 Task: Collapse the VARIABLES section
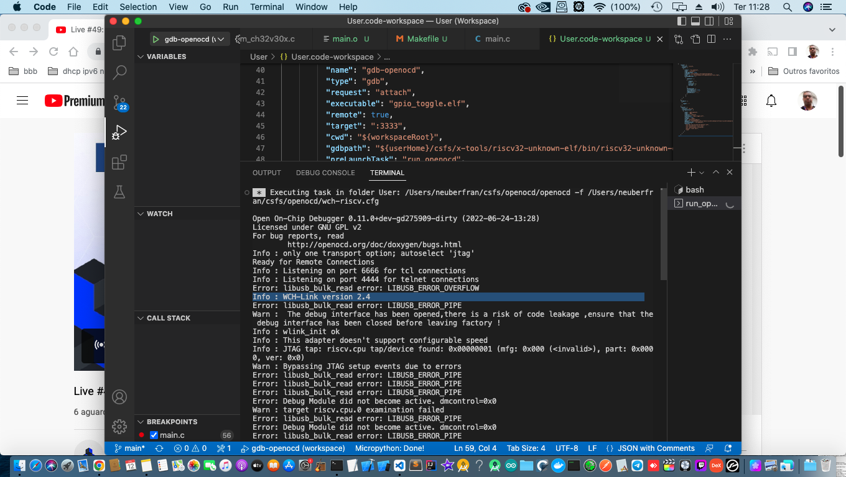click(166, 57)
